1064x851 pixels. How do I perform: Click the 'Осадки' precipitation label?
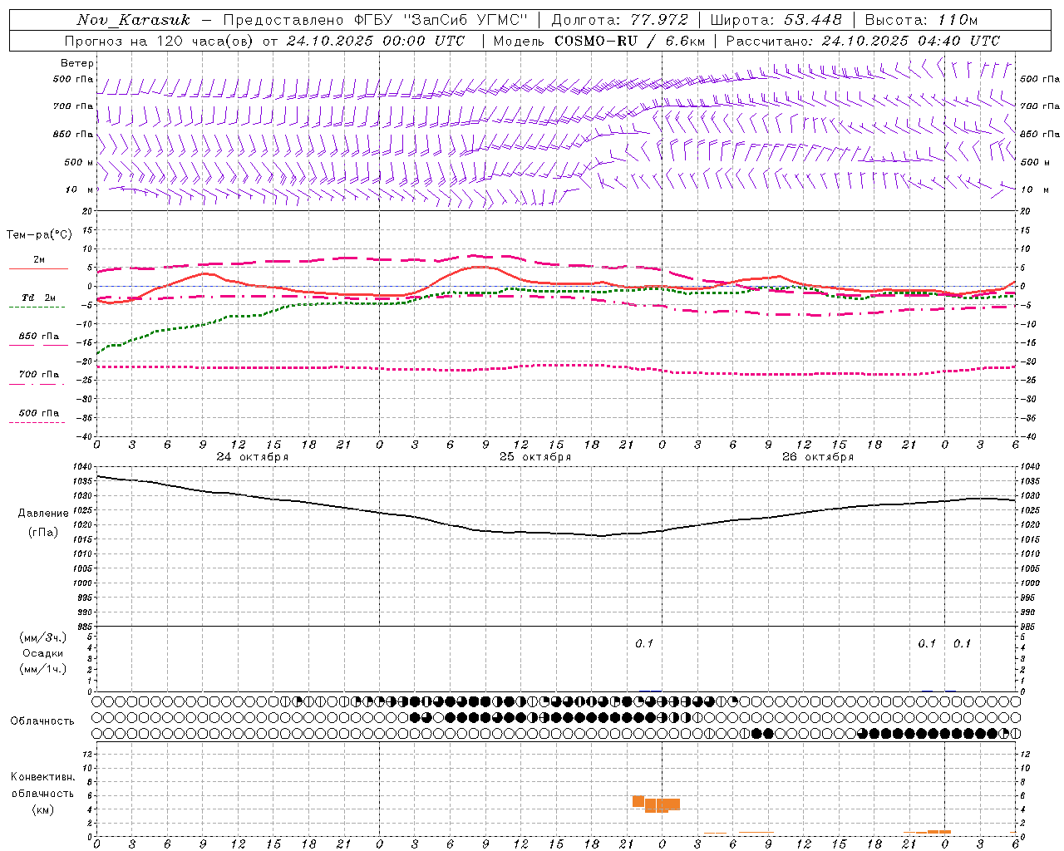point(43,653)
